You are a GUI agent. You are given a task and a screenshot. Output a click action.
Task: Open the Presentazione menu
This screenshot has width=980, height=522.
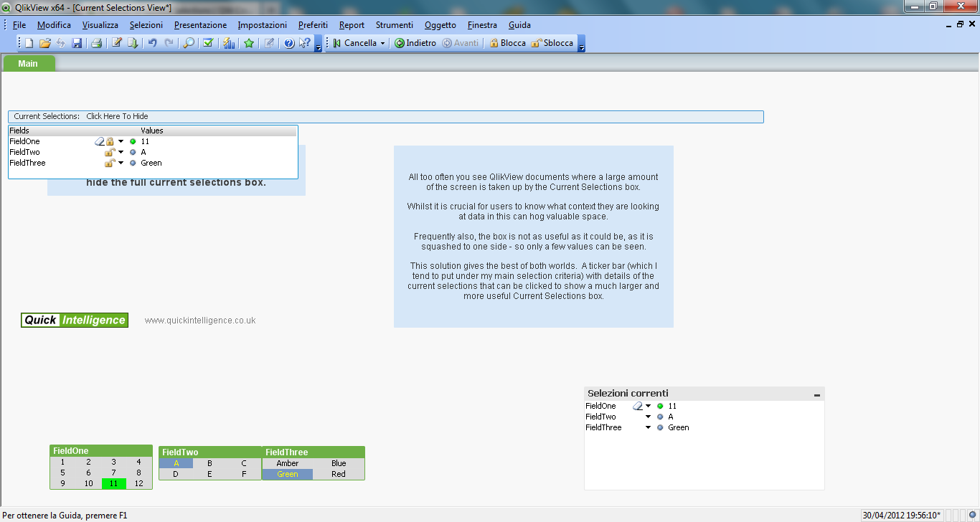[x=200, y=25]
